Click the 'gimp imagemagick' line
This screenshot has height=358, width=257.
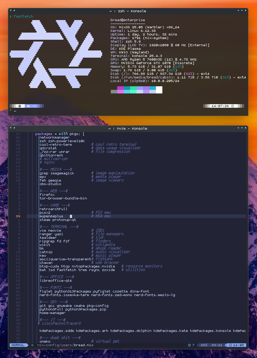[57, 173]
